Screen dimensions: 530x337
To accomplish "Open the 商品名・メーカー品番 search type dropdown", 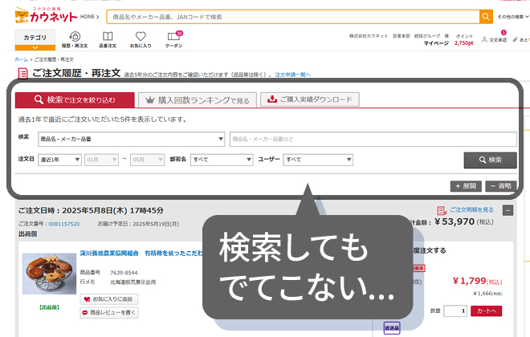I will (132, 139).
